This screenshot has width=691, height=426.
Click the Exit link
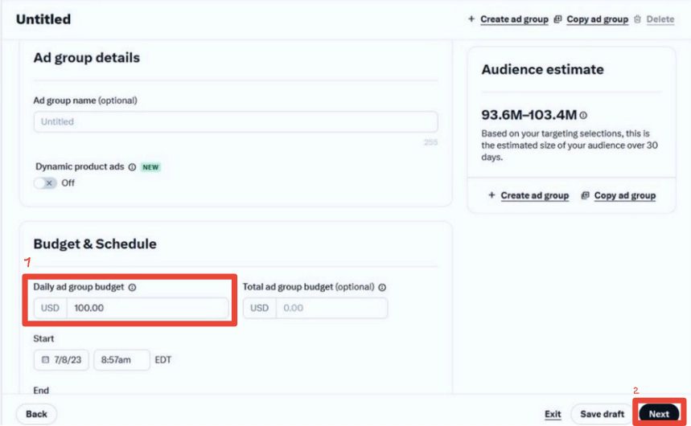553,414
